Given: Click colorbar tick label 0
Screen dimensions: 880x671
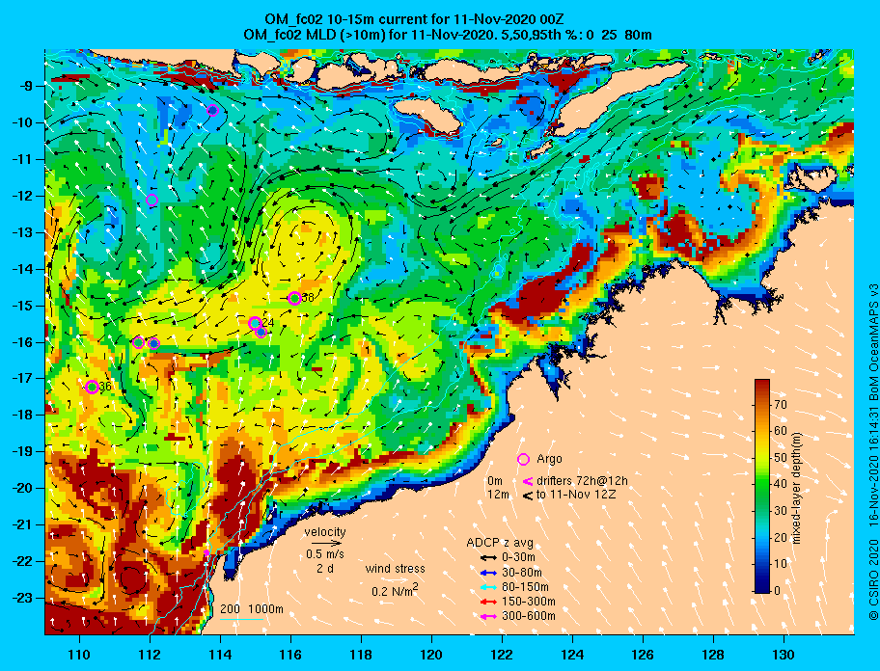Looking at the screenshot, I should 778,590.
